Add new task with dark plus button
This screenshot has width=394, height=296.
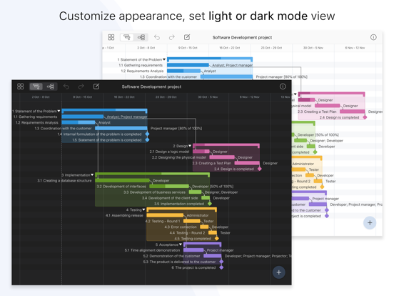[x=279, y=272]
